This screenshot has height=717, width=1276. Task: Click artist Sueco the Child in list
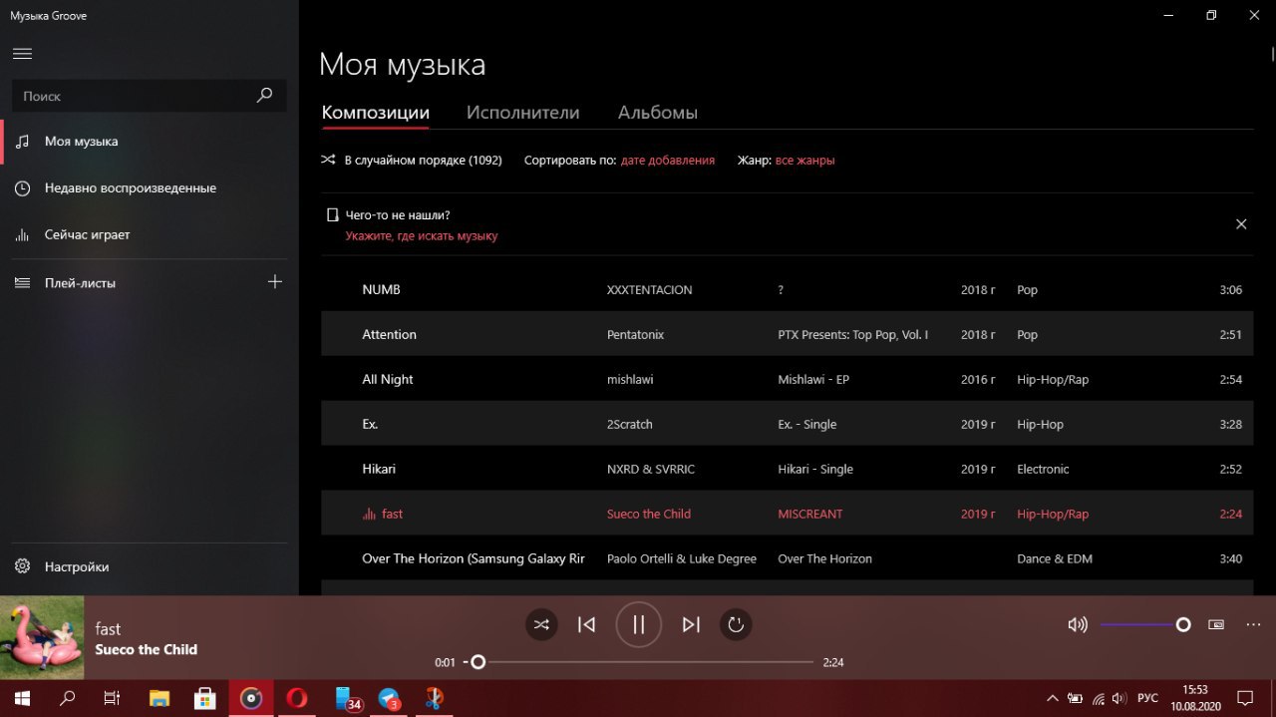[649, 514]
